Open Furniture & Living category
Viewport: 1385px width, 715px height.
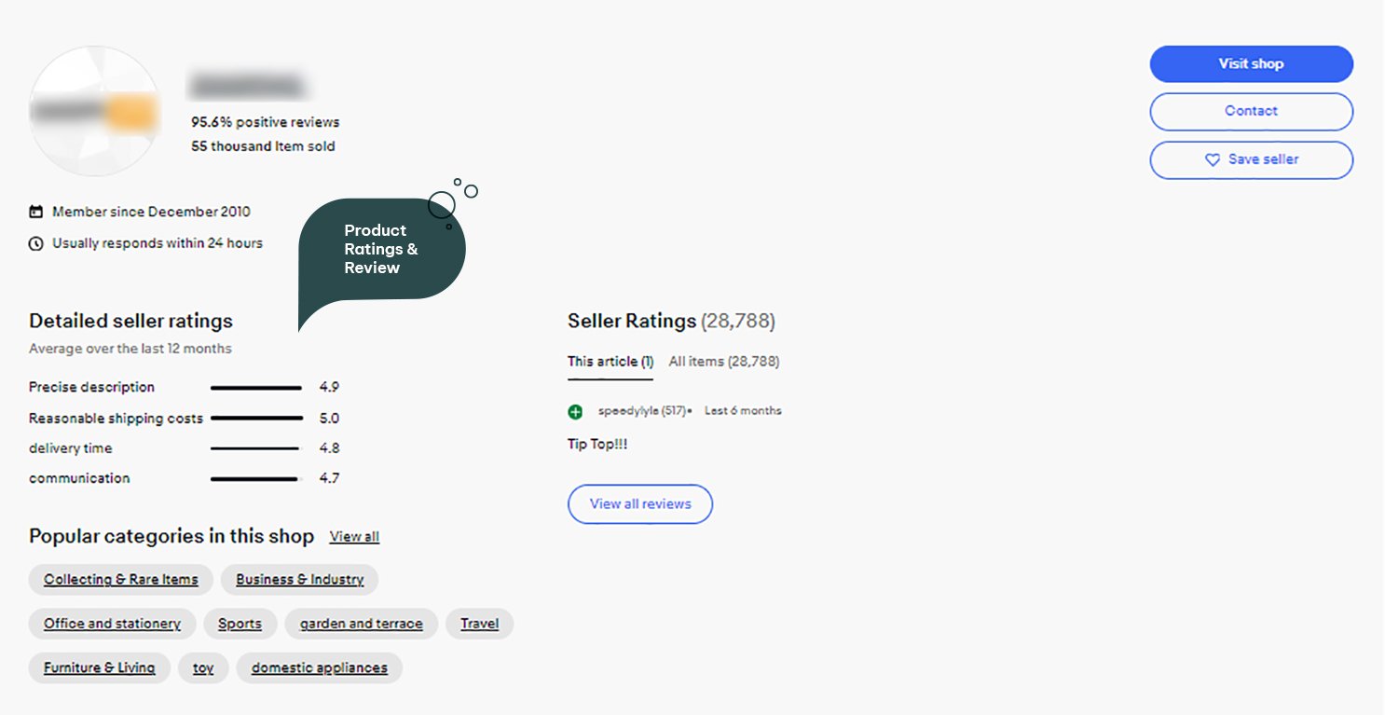(99, 668)
